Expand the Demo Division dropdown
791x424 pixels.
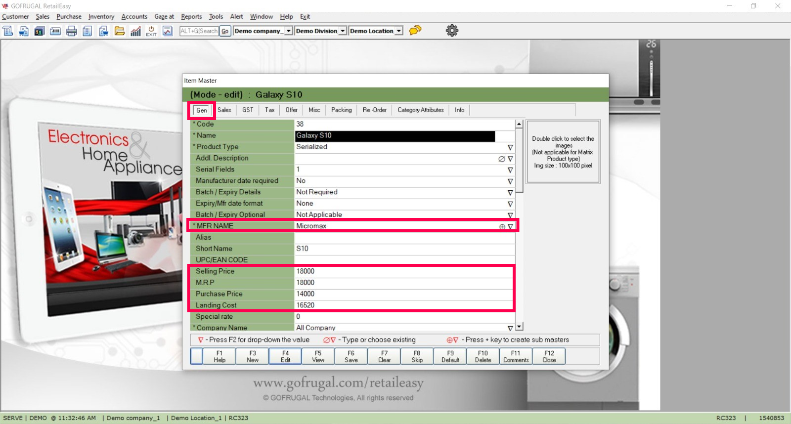click(343, 31)
